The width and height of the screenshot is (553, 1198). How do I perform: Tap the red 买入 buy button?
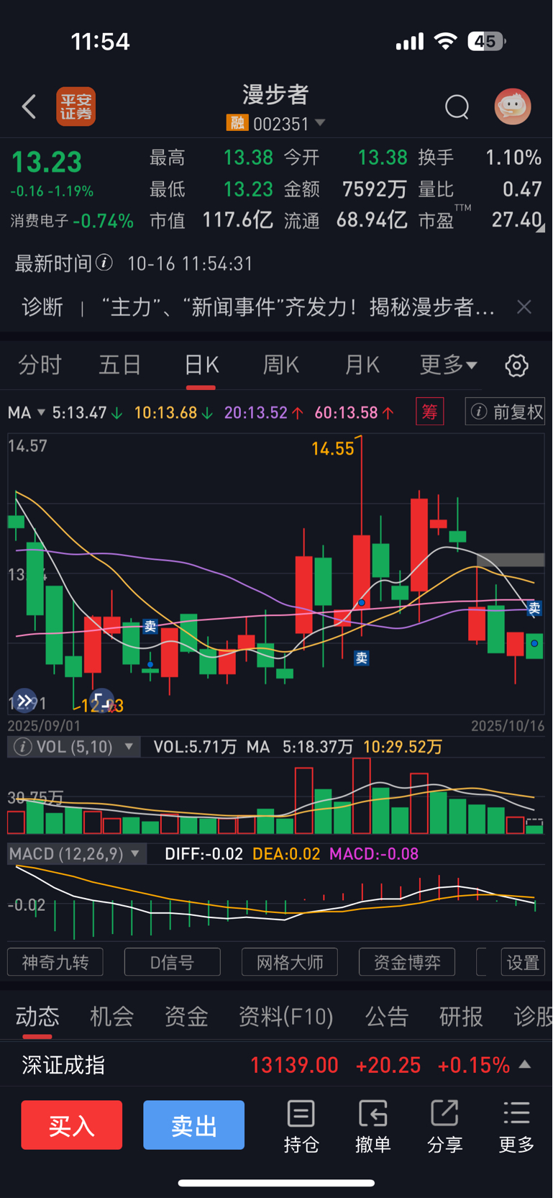(x=72, y=1125)
